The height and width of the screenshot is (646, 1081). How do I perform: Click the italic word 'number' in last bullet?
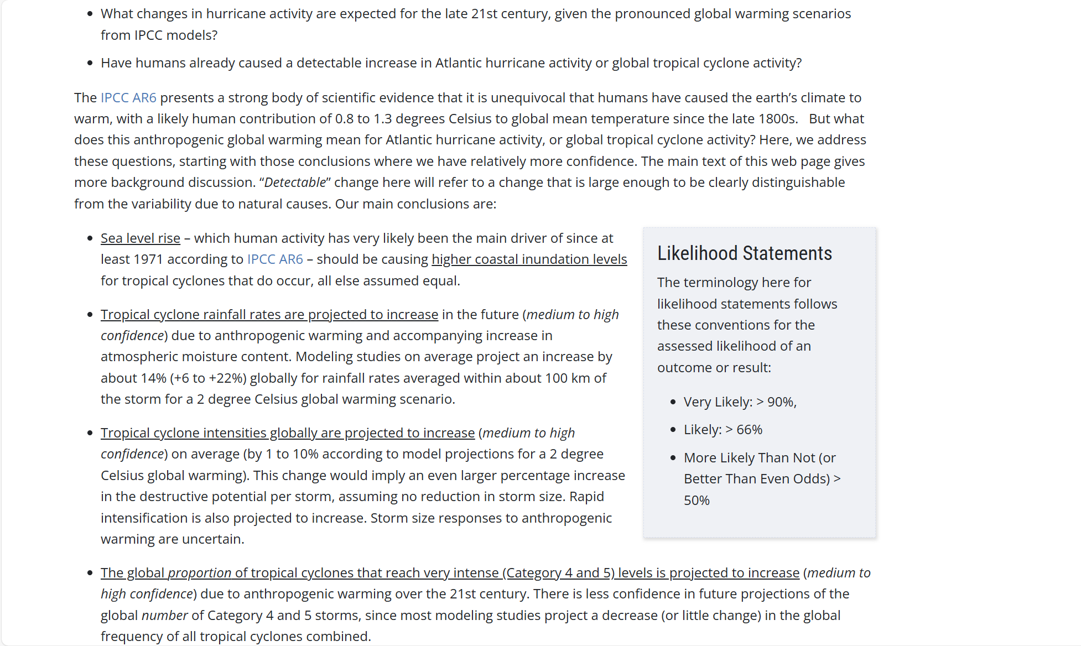tap(165, 616)
